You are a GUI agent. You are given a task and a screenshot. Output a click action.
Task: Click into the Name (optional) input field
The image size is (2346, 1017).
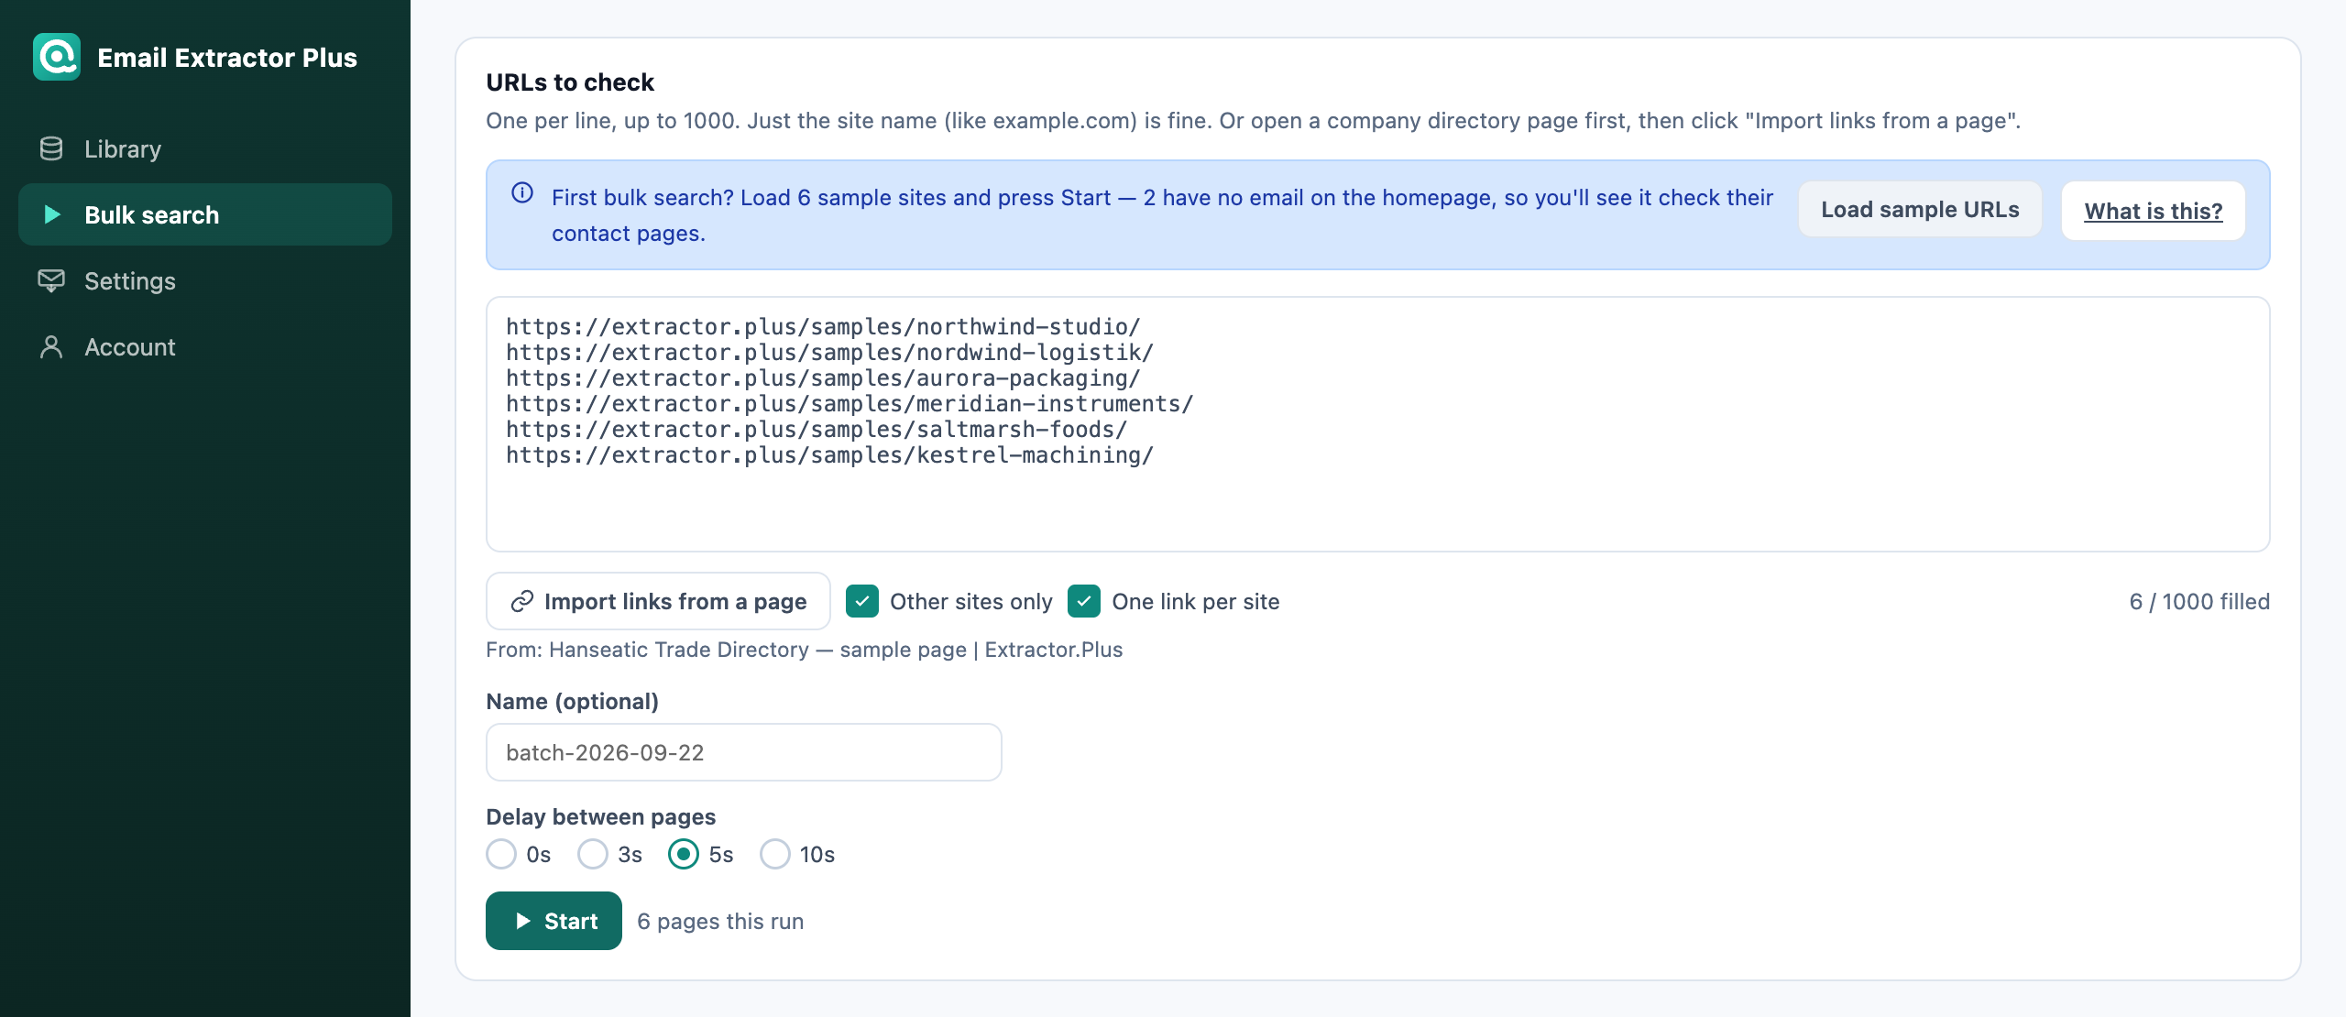(744, 752)
